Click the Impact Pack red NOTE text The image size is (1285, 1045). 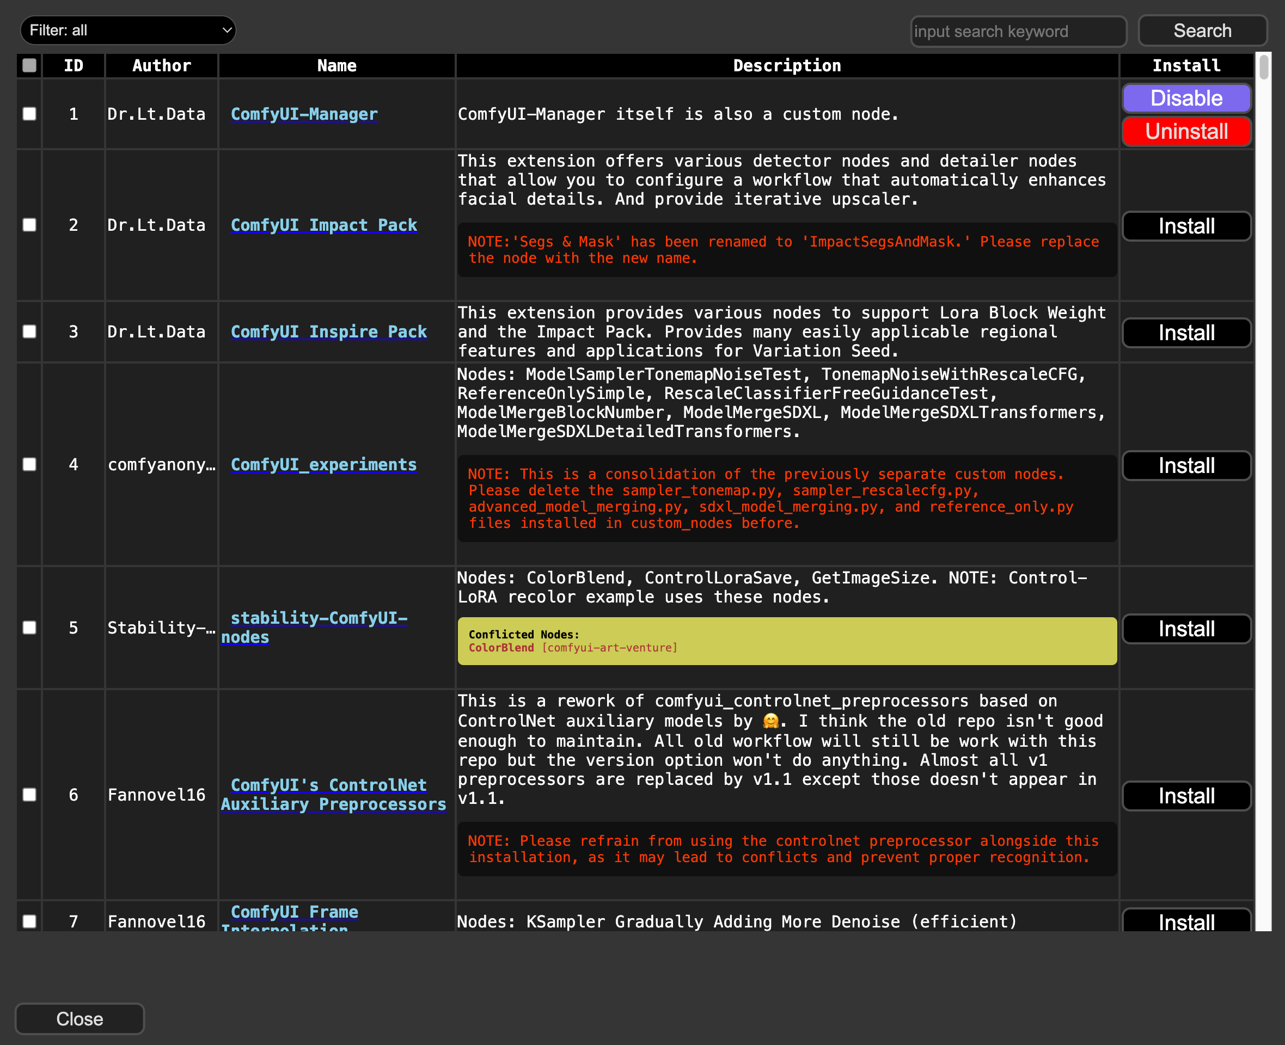(783, 250)
